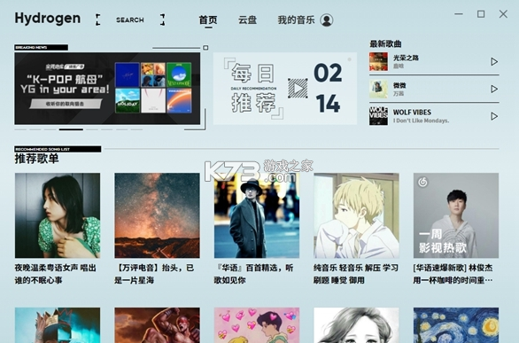Open the 夜晚温柔粤语女声 playlist cover
Screen dimensions: 519x343
click(58, 215)
